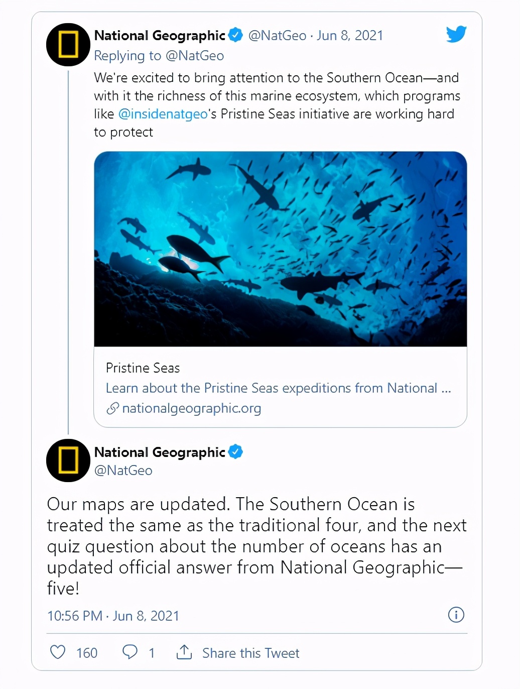Click the like heart icon
The image size is (520, 689).
click(57, 651)
